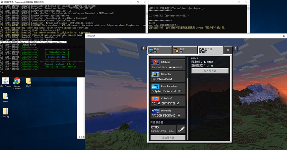
Task: Expand the Pixel Paradise games list button
Action: pyautogui.click(x=179, y=91)
